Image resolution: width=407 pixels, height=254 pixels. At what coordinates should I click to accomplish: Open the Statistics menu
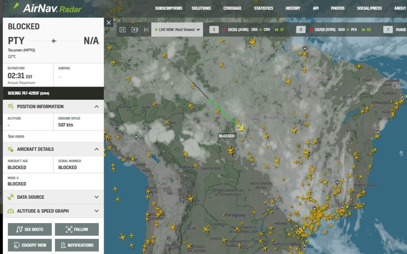[264, 8]
